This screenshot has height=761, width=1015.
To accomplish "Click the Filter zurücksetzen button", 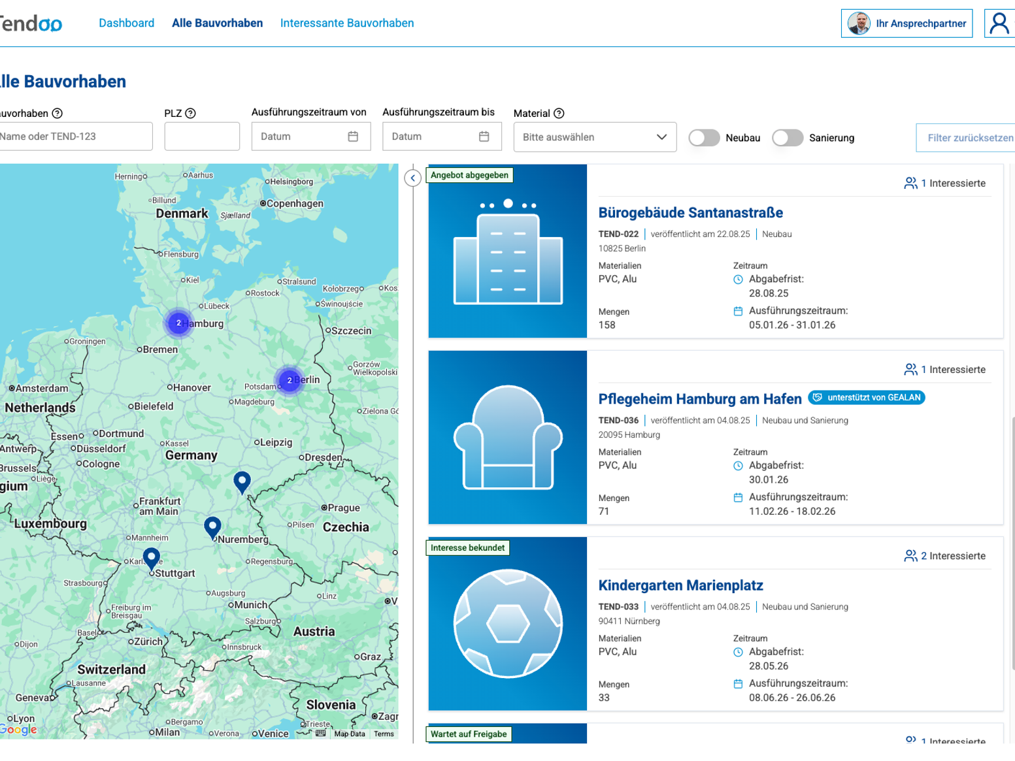I will point(974,137).
